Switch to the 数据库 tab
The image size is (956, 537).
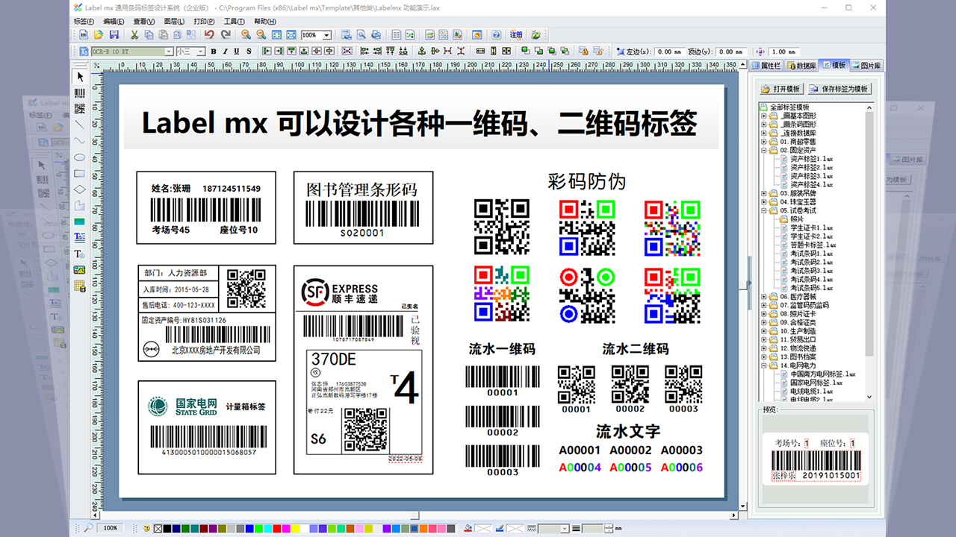tap(801, 66)
